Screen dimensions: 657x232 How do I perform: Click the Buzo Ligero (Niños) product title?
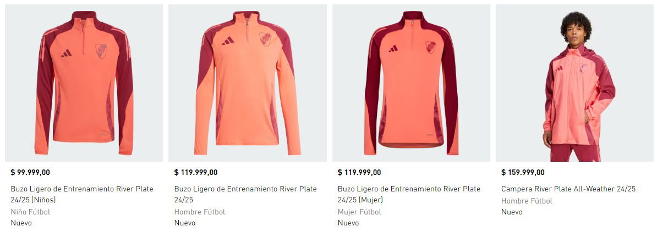pyautogui.click(x=82, y=194)
